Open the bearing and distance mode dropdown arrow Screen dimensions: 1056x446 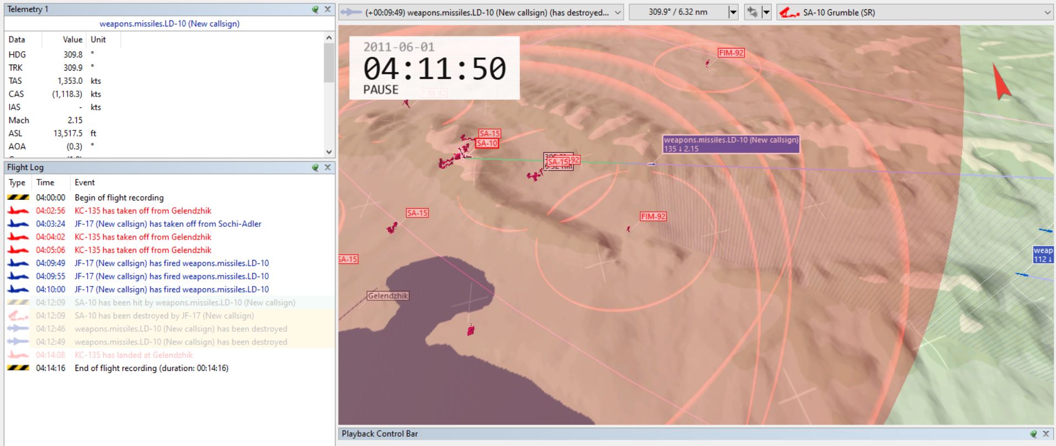[x=733, y=12]
